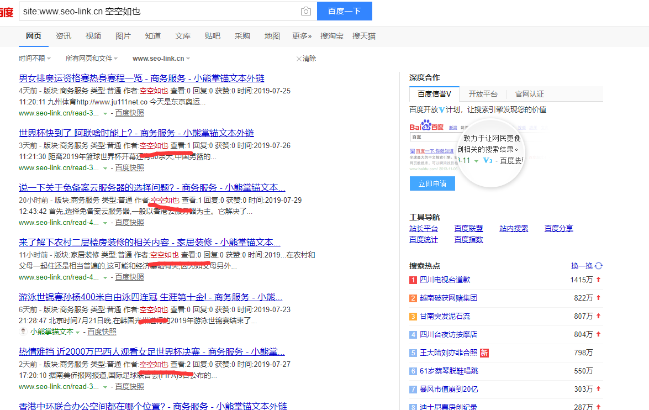Click the rank 3 badge beside 甘南突发泥石流

coord(413,317)
